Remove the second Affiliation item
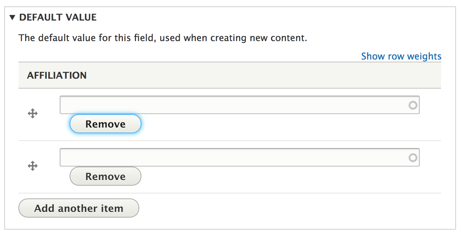Viewport: 461px width, 236px height. (x=105, y=176)
